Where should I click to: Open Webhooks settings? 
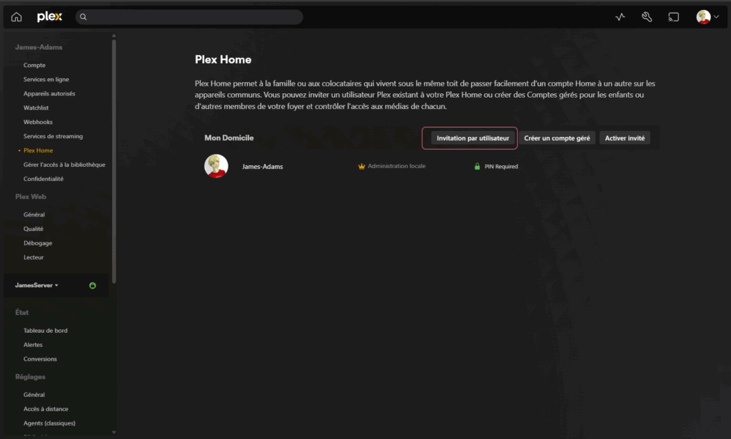38,122
